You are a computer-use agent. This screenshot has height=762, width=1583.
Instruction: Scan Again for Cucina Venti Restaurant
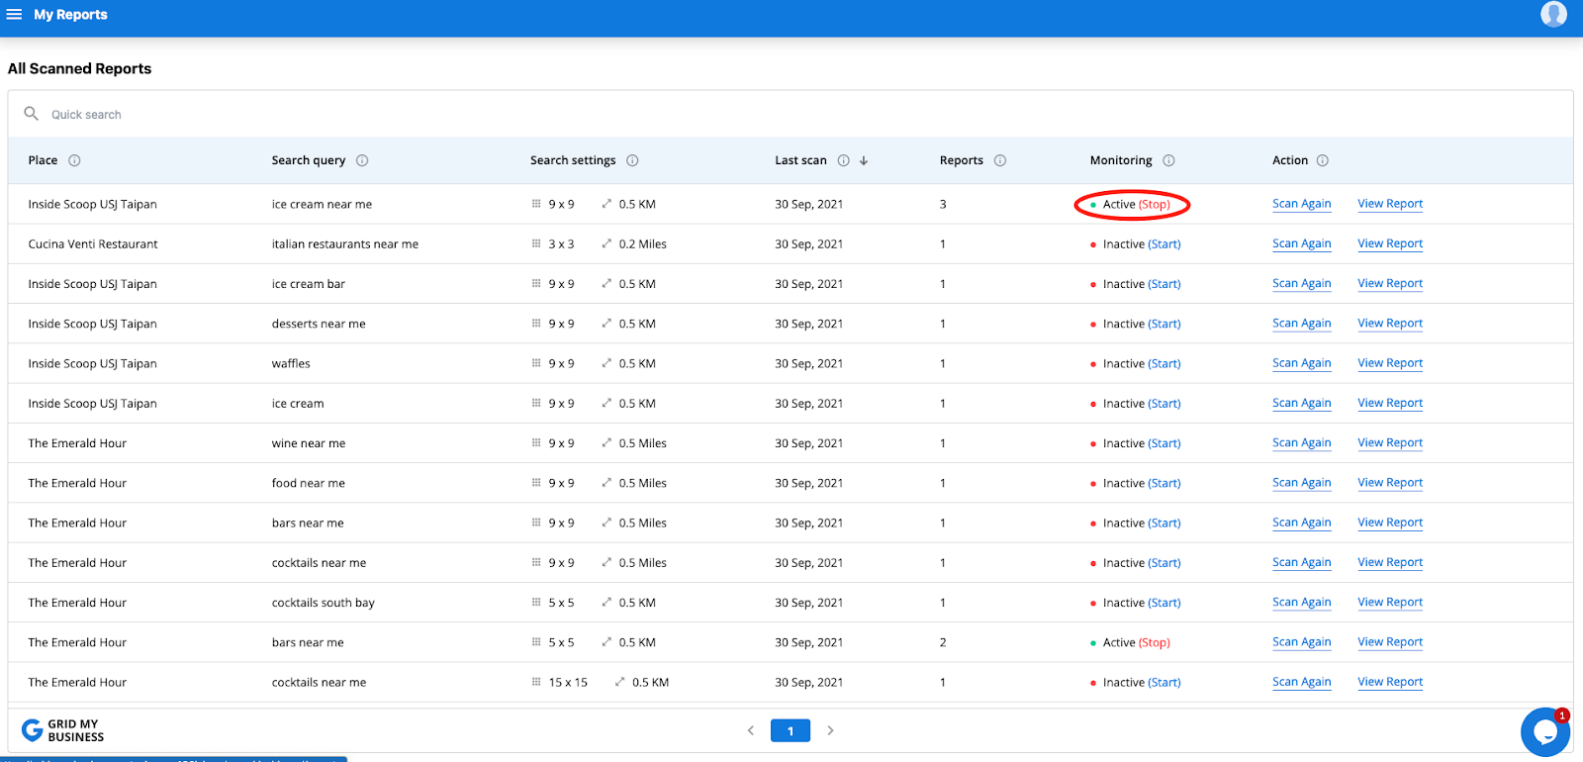pyautogui.click(x=1302, y=243)
